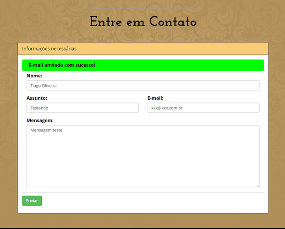Screen dimensions: 285x229
Task: Focus the Nome input field
Action: coord(143,86)
